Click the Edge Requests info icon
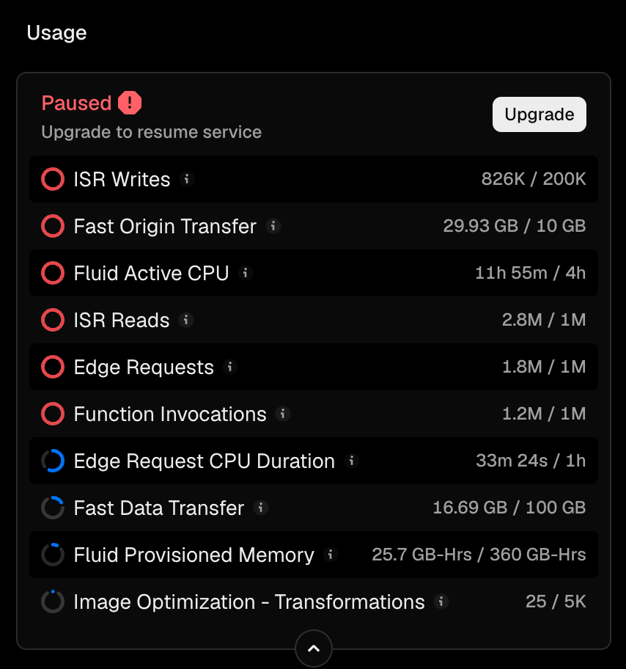 pyautogui.click(x=230, y=367)
